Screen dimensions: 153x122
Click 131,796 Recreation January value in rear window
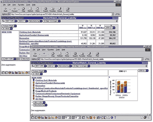pos(83,38)
